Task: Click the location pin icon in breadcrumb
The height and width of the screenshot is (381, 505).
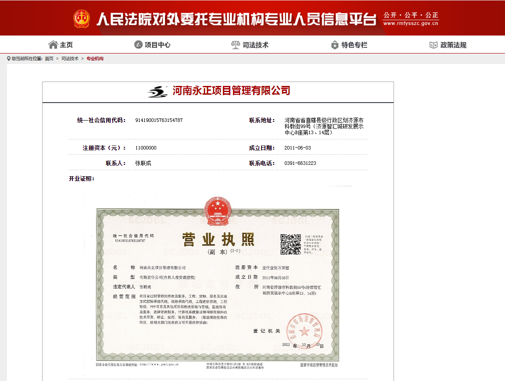Action: coord(9,58)
